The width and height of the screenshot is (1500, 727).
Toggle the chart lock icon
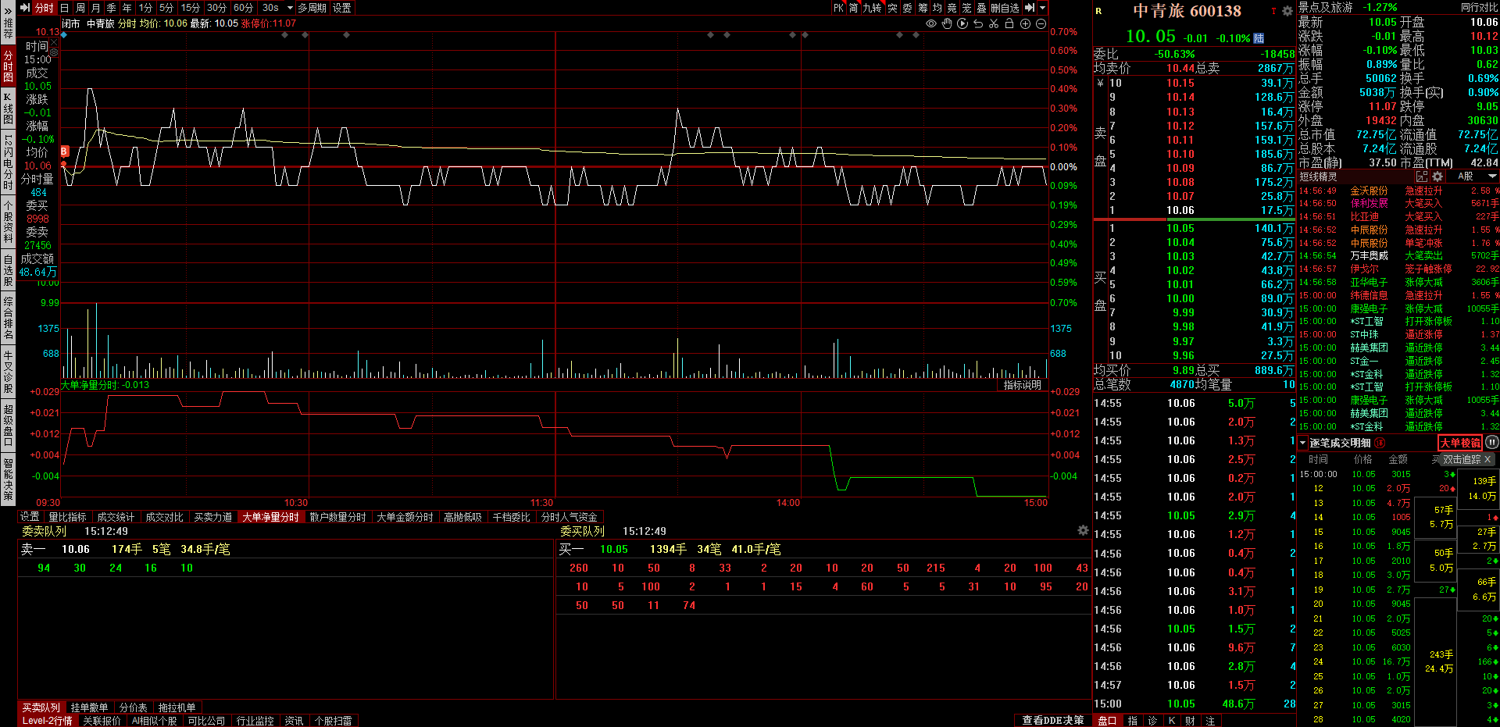pos(1009,23)
